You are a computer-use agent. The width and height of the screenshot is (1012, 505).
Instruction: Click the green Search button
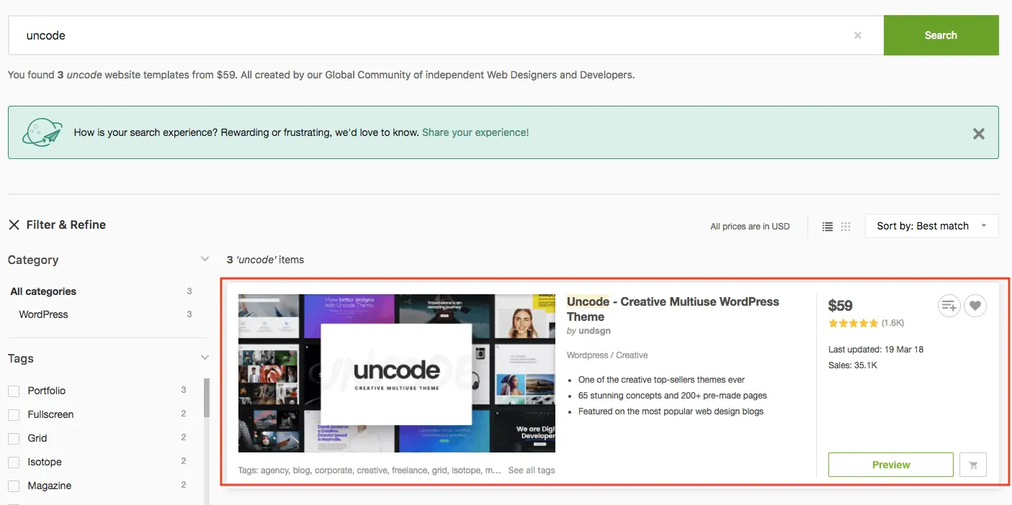click(941, 35)
